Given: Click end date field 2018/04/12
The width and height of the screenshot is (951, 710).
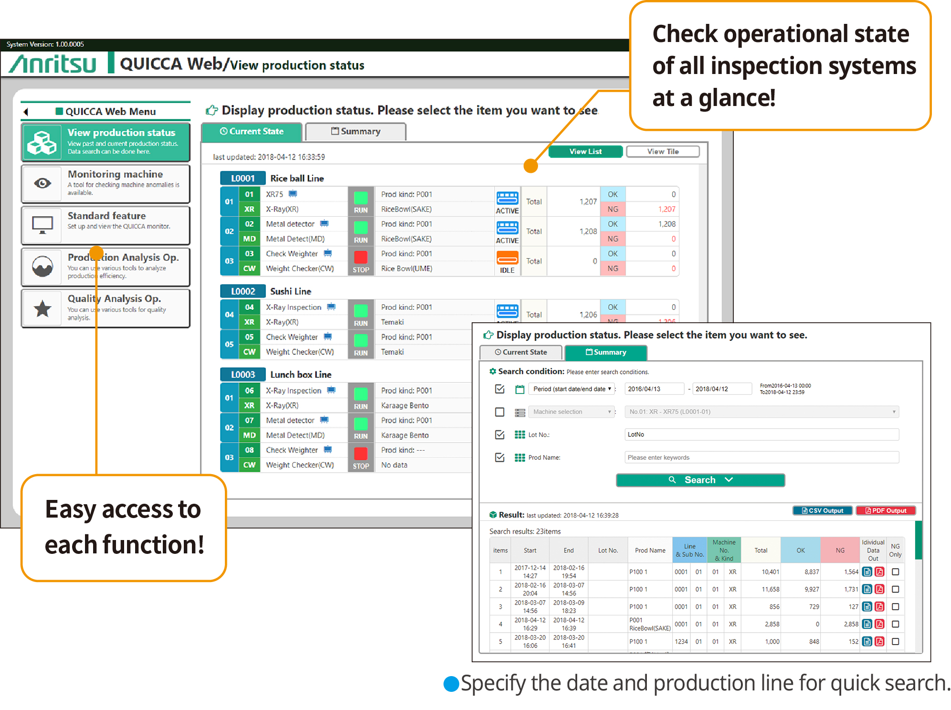Looking at the screenshot, I should click(x=722, y=389).
